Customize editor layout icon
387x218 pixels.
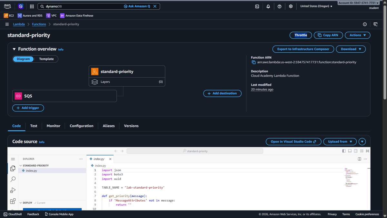tap(362, 151)
